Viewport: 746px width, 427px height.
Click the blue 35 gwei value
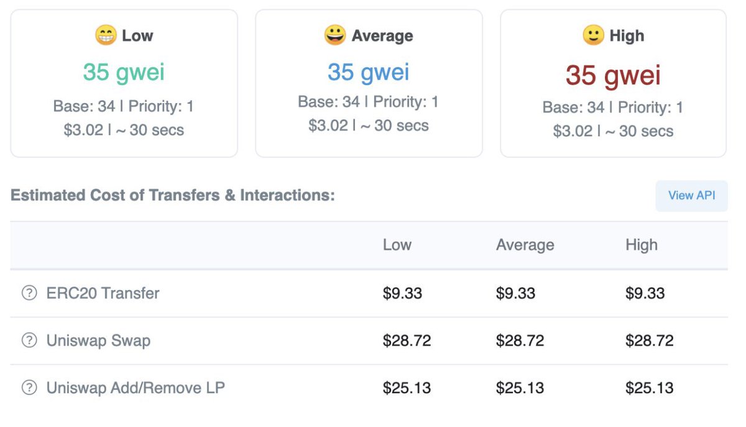tap(369, 72)
